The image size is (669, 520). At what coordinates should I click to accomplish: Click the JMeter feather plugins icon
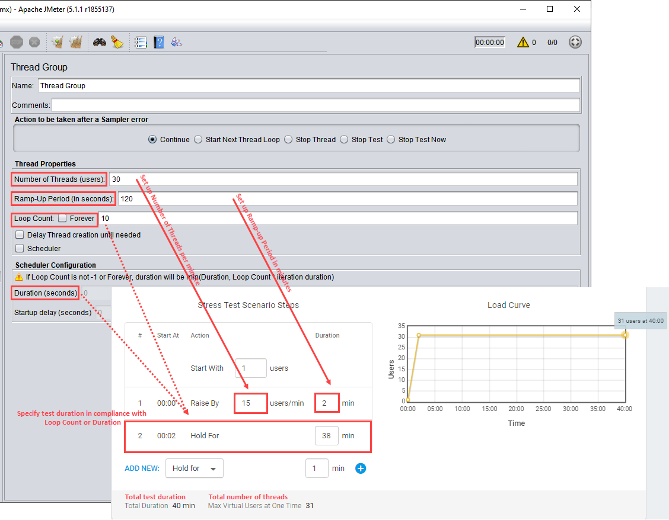[x=177, y=42]
